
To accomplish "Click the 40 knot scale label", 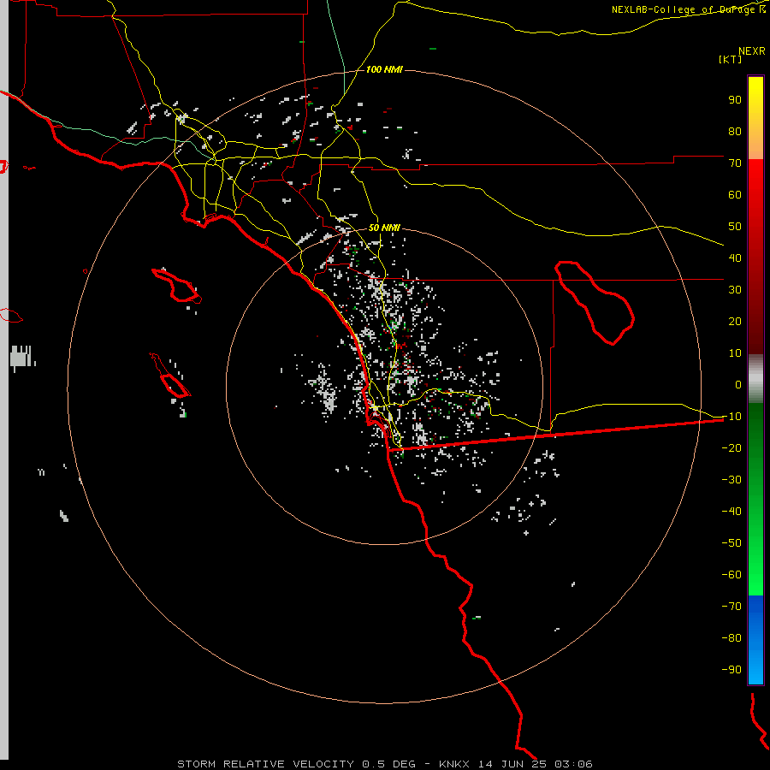I will click(735, 258).
